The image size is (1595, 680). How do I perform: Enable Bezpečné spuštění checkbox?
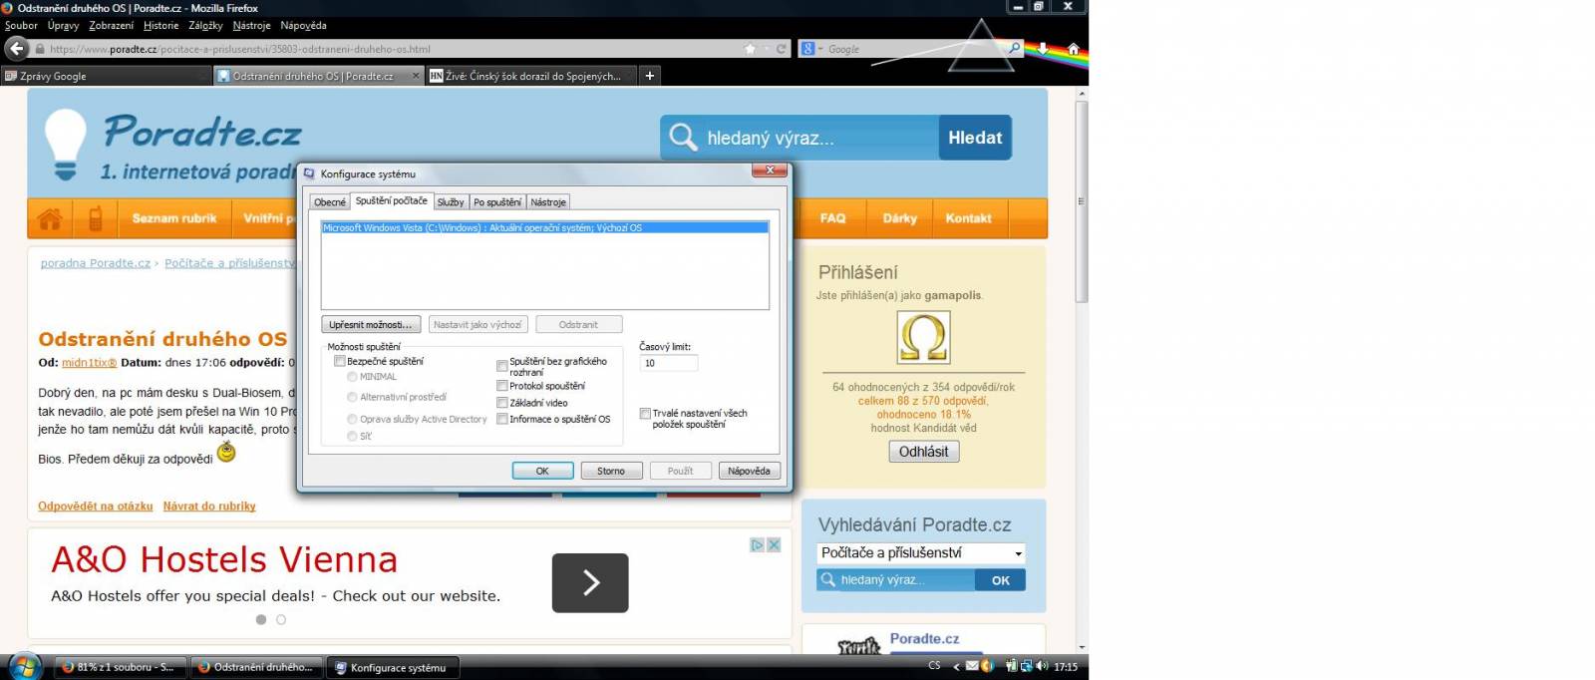point(340,361)
